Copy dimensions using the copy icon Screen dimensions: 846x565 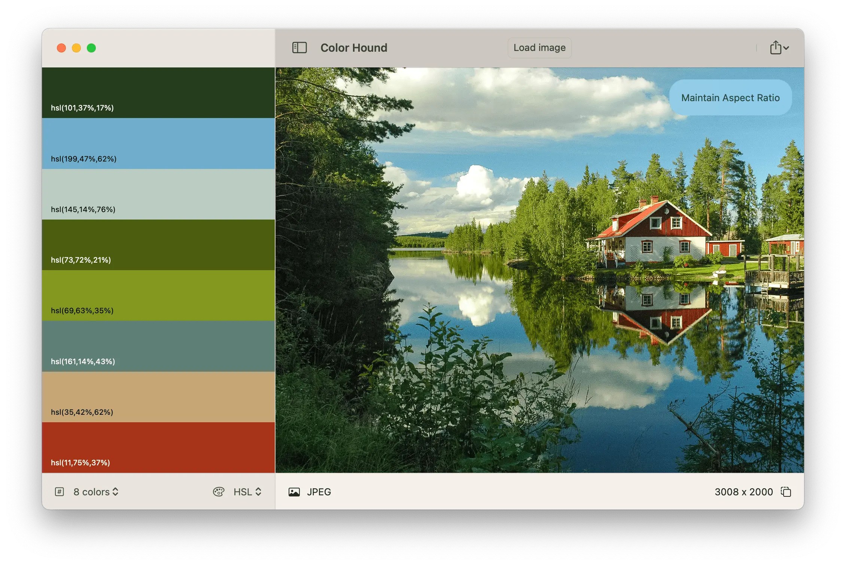pos(786,492)
